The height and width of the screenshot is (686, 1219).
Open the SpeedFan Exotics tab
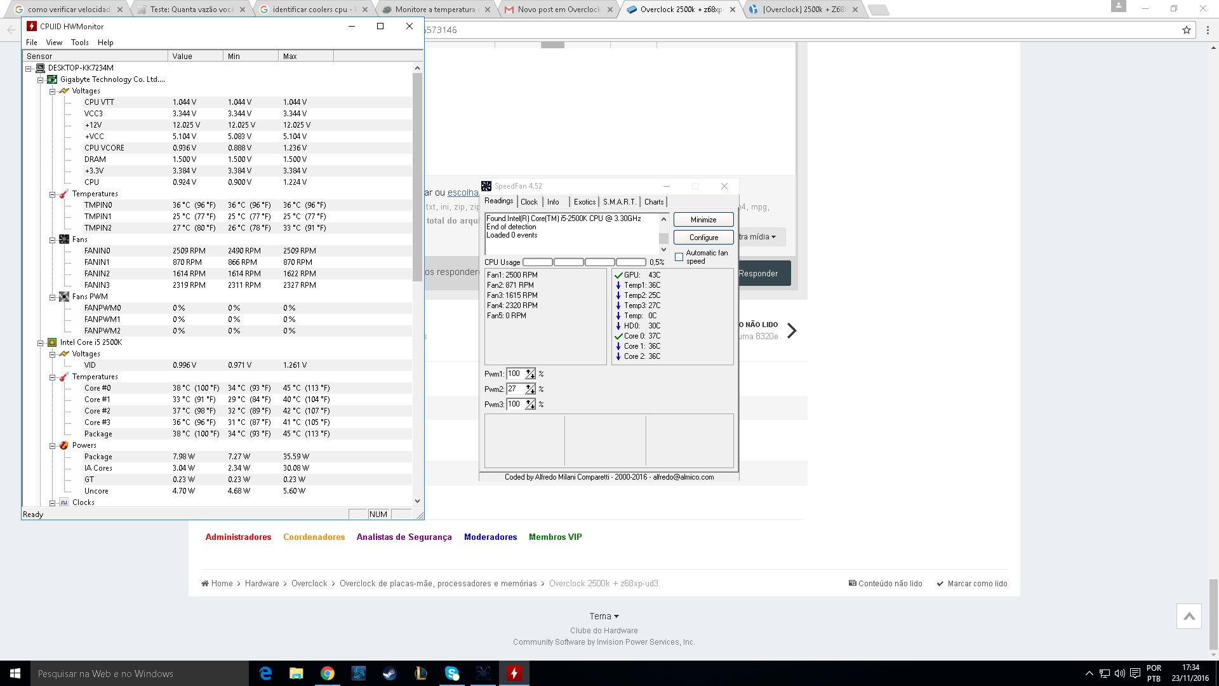click(585, 202)
